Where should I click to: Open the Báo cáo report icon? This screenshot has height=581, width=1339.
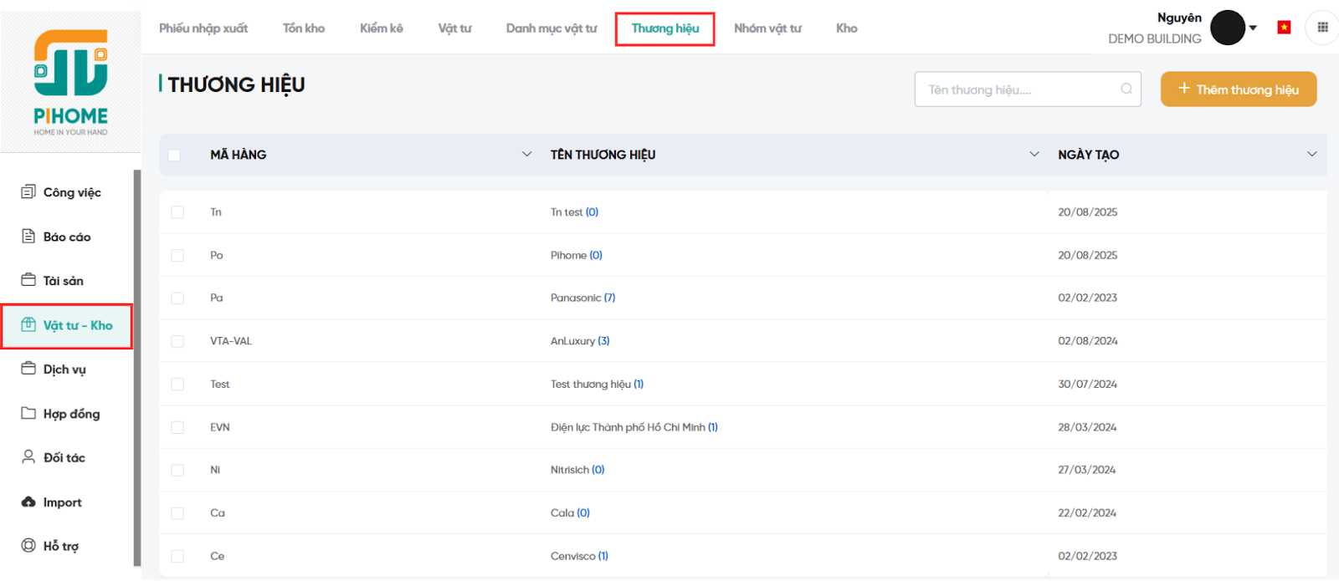28,237
